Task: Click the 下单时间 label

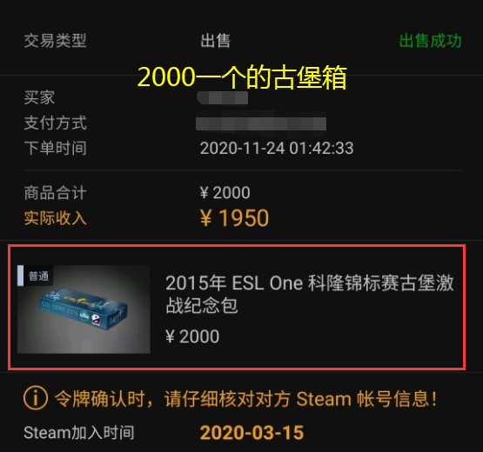Action: pyautogui.click(x=55, y=149)
